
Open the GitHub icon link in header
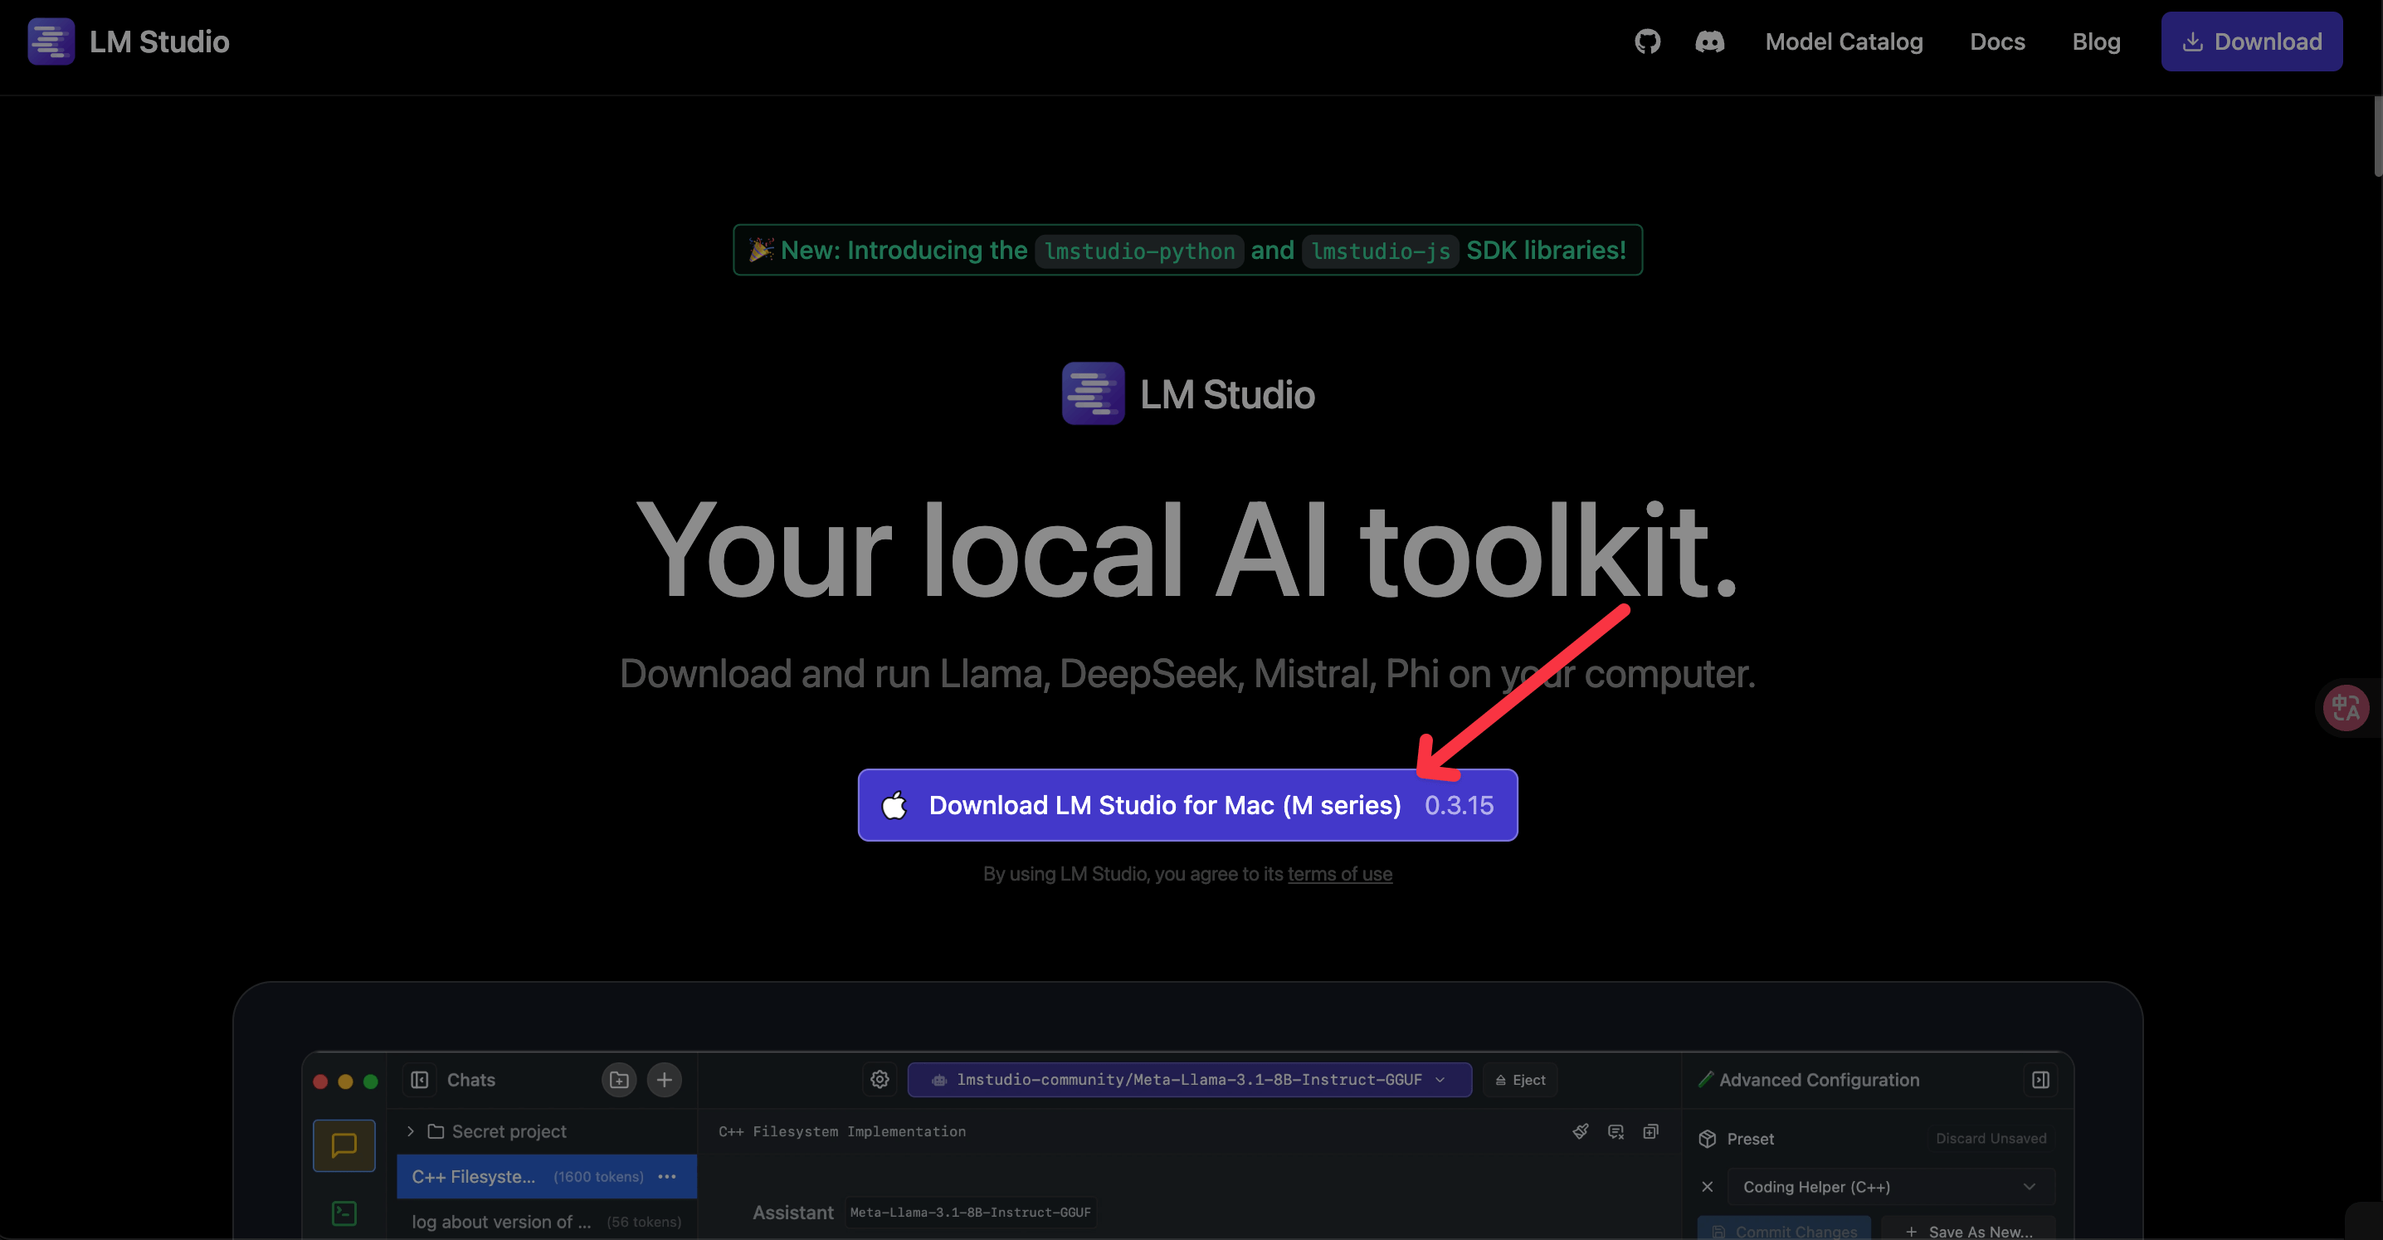(1647, 41)
